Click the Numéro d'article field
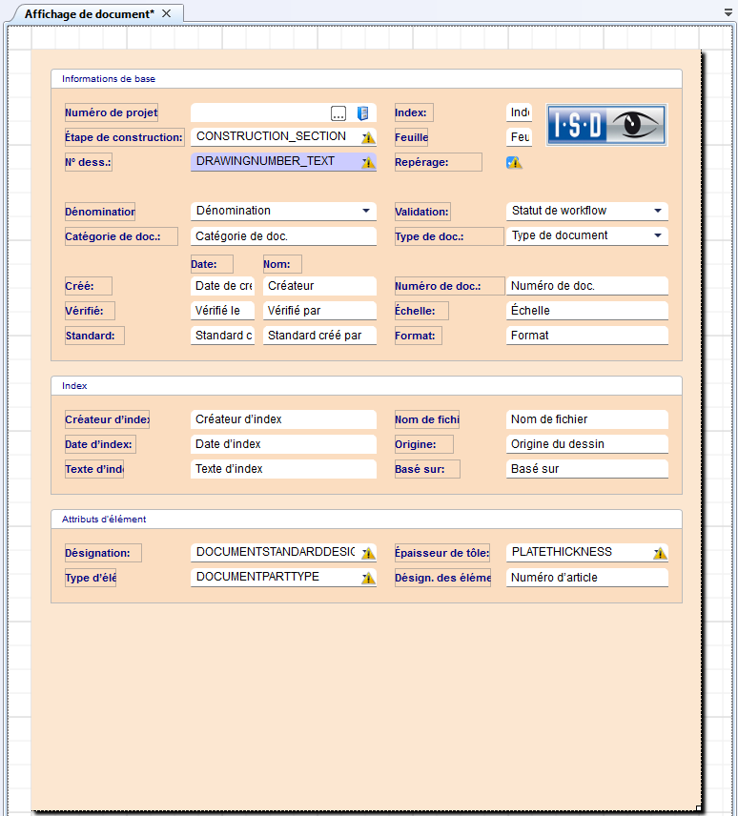 587,578
